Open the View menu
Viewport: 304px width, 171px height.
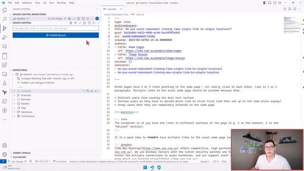pos(38,3)
